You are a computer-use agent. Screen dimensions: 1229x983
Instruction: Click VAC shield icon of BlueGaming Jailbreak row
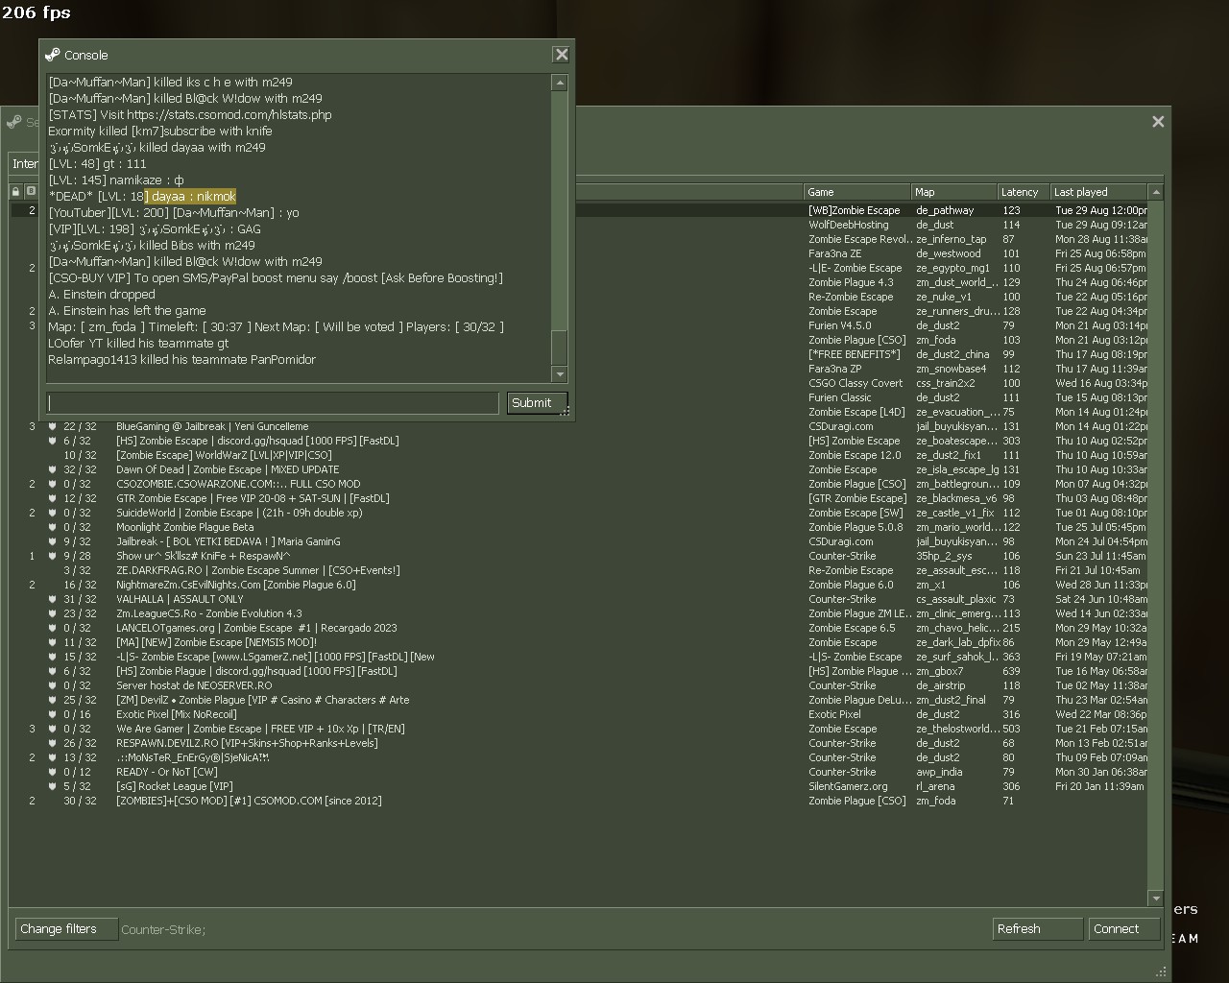52,426
